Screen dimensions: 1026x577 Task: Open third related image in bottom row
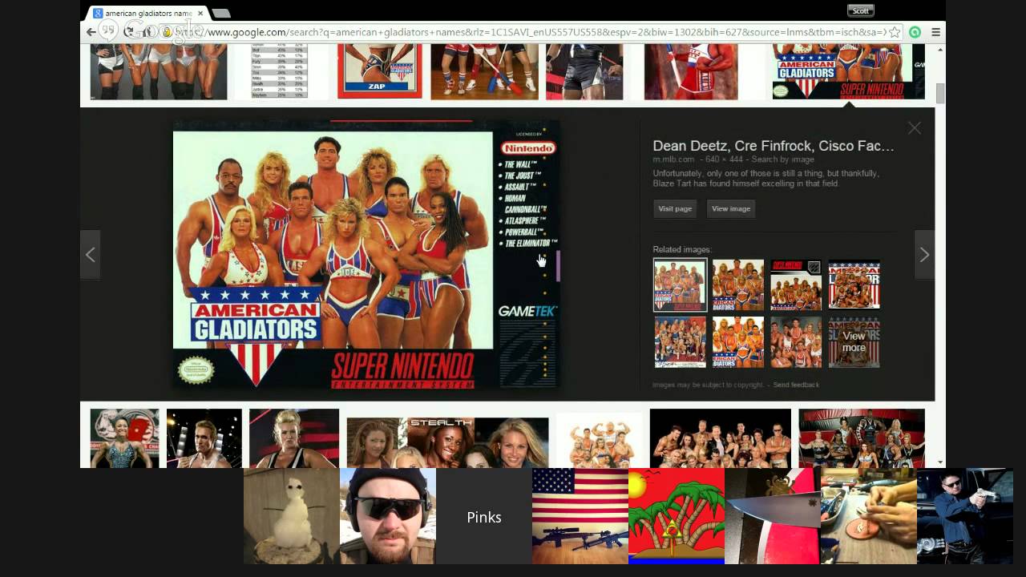pos(796,342)
